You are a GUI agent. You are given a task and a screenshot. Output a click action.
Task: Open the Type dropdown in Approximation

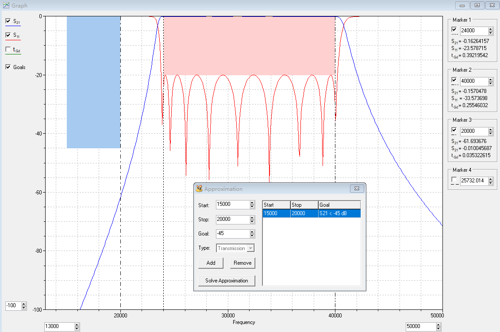click(x=250, y=248)
